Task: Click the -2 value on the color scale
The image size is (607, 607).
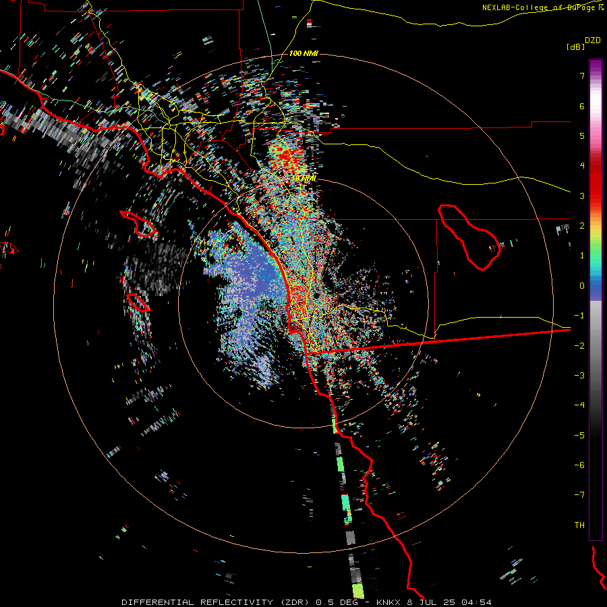Action: (579, 346)
